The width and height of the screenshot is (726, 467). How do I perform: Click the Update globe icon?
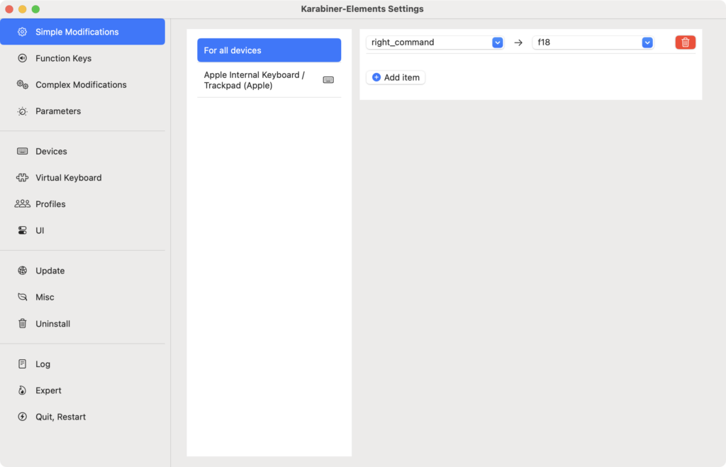(22, 271)
